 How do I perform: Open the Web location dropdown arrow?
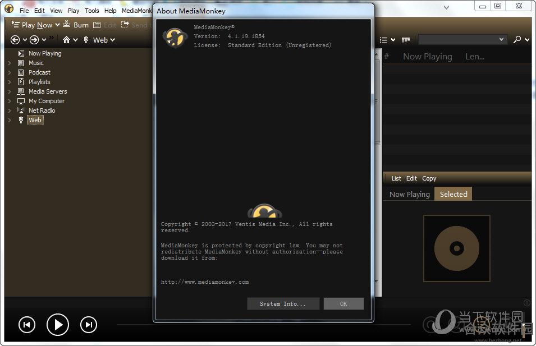(112, 40)
